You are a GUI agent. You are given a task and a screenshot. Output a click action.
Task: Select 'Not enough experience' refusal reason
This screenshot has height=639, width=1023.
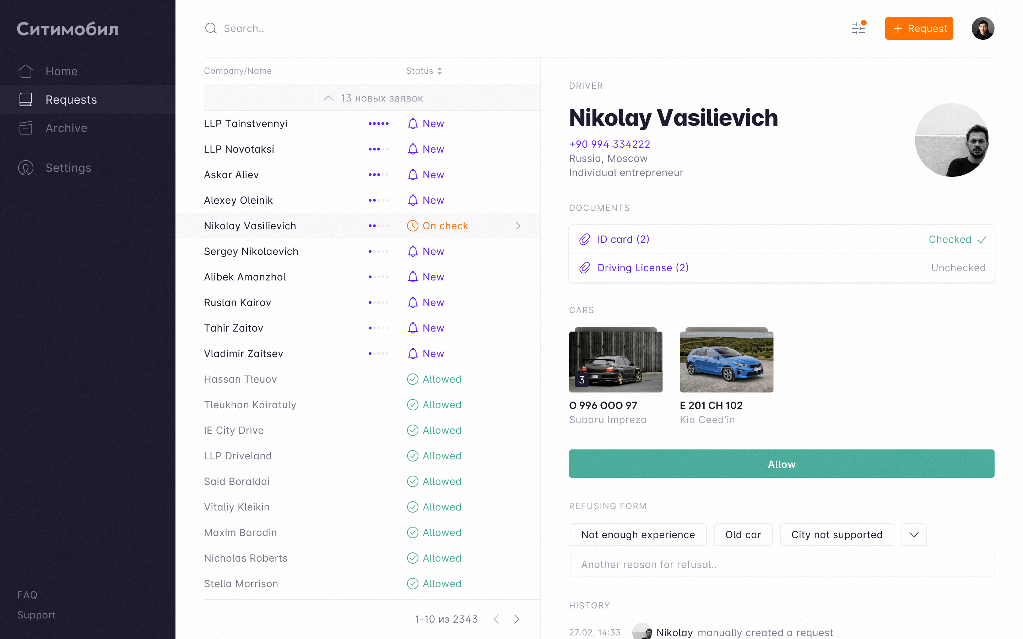click(638, 535)
